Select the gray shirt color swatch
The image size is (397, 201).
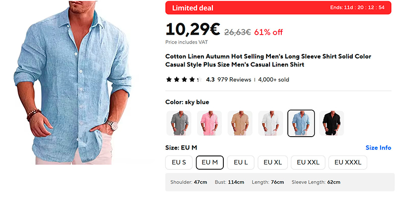point(178,123)
